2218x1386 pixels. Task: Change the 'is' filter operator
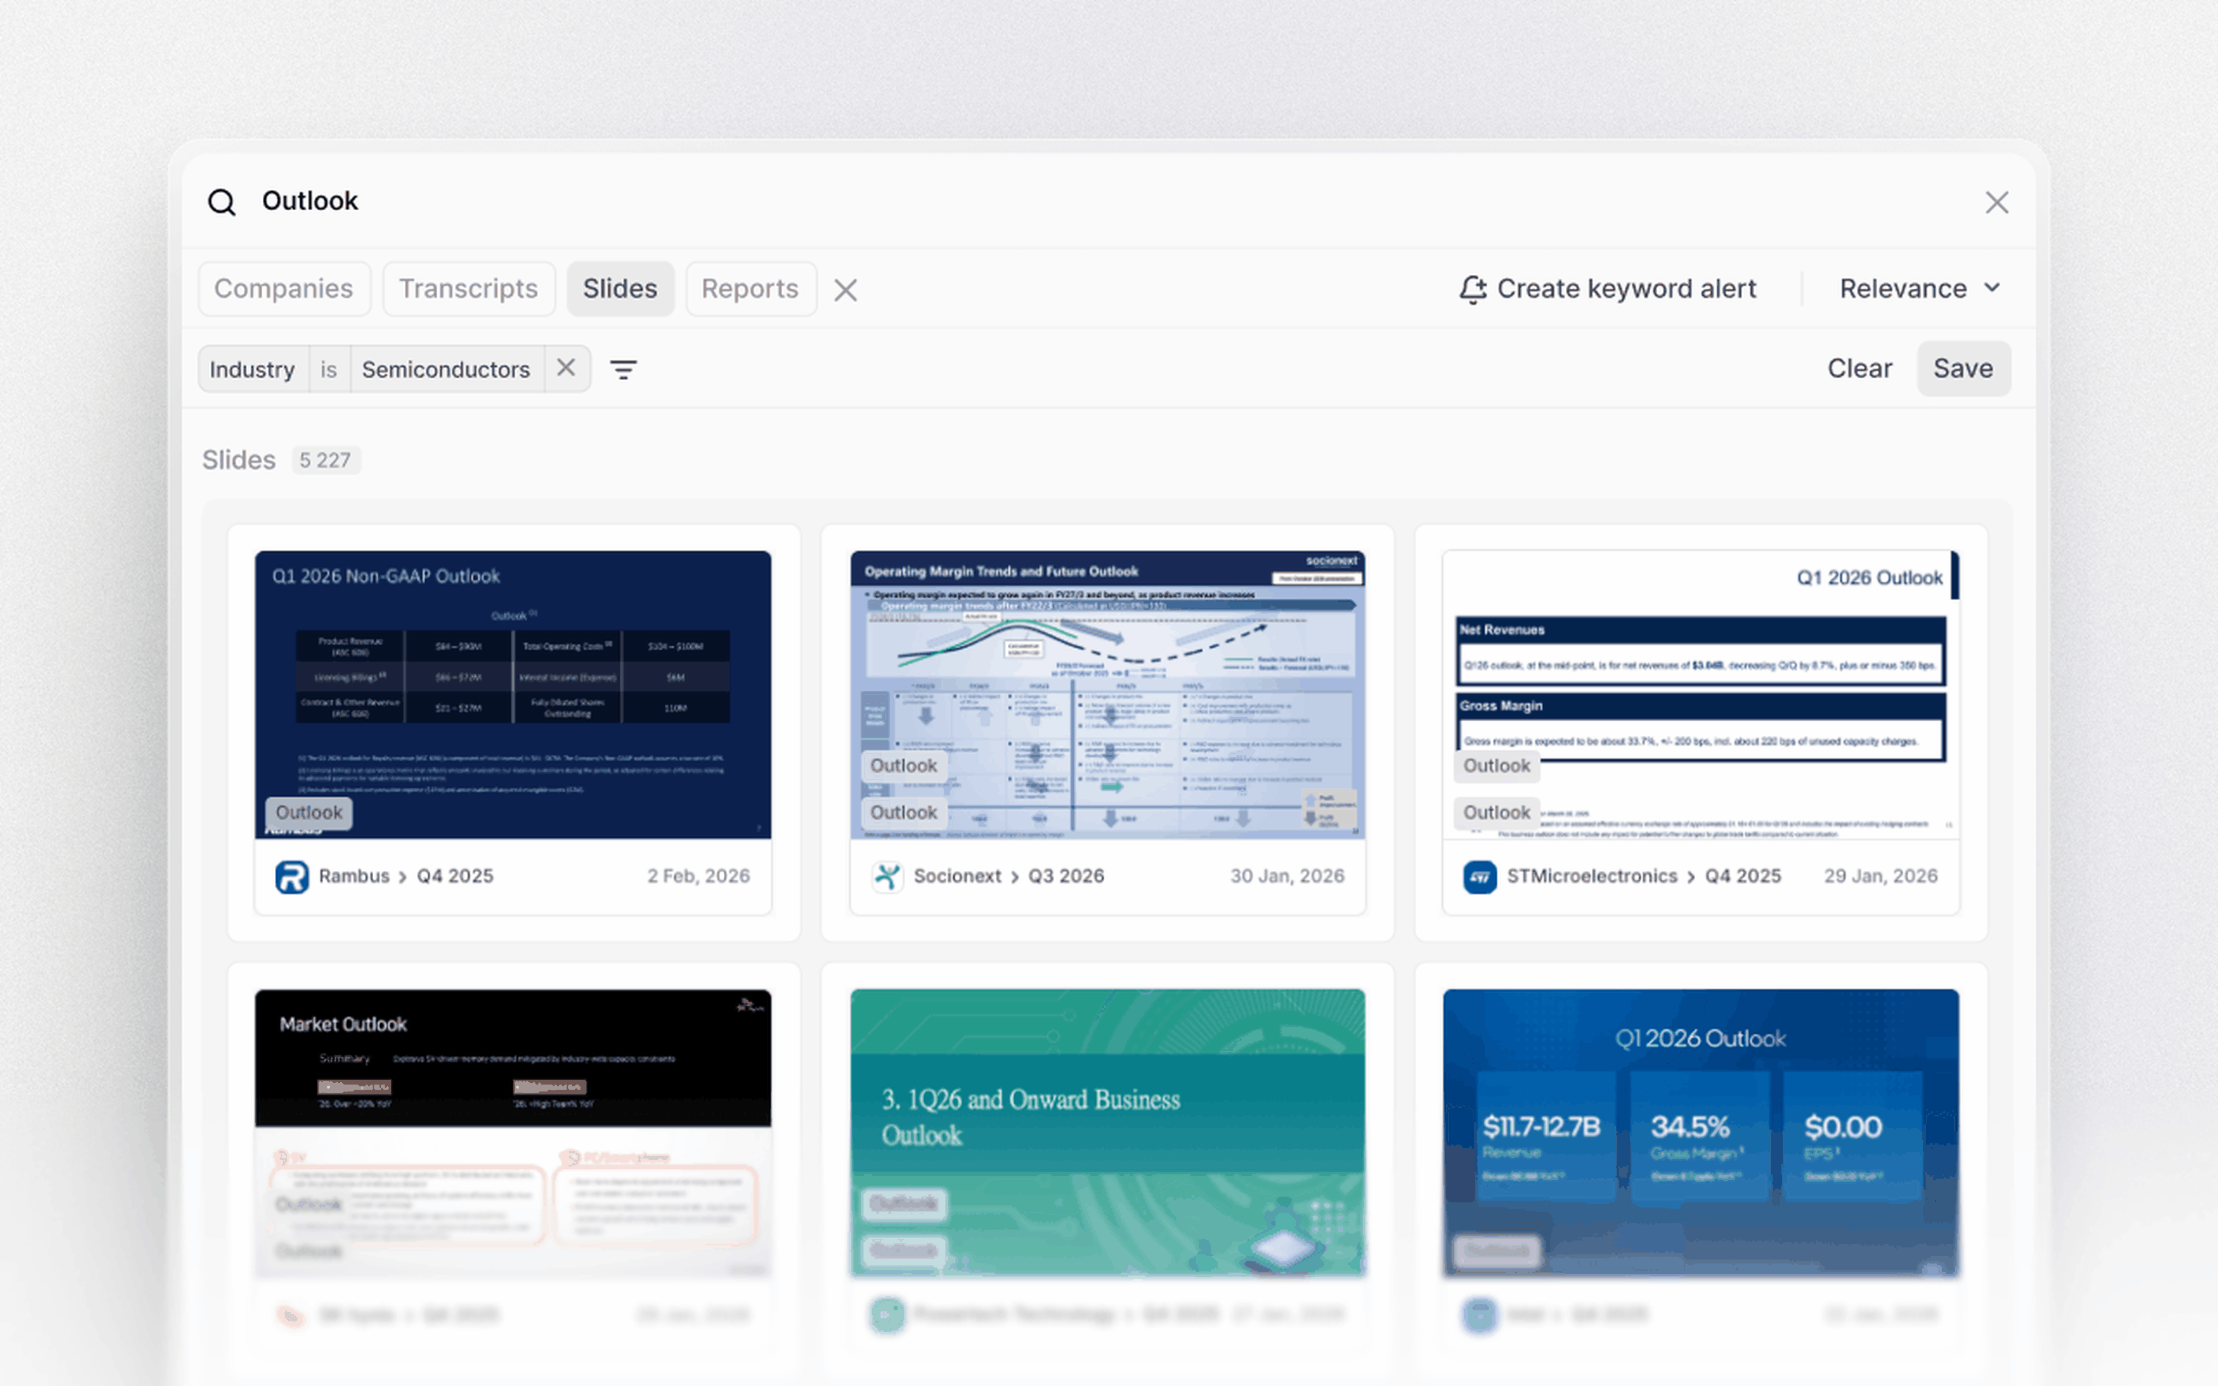tap(328, 370)
